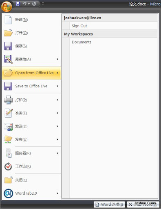Open the undo history dropdown arrow
The height and width of the screenshot is (209, 161).
pyautogui.click(x=29, y=4)
